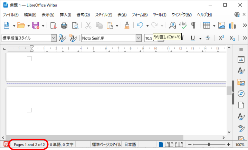Toggle Print Preview
The image size is (248, 150).
point(75,25)
